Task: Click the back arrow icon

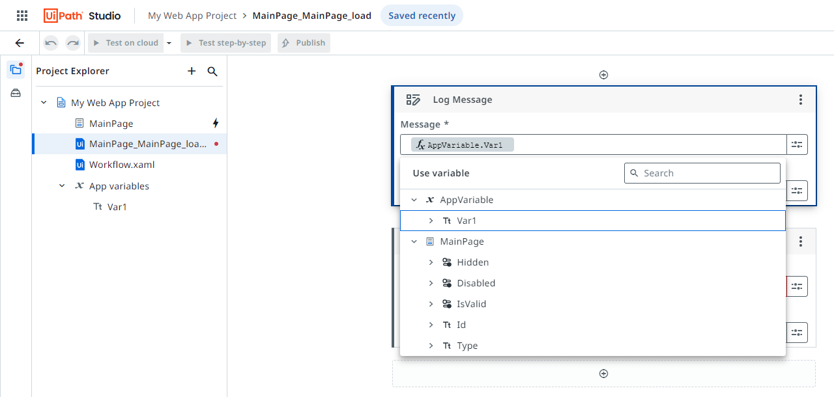Action: click(20, 43)
